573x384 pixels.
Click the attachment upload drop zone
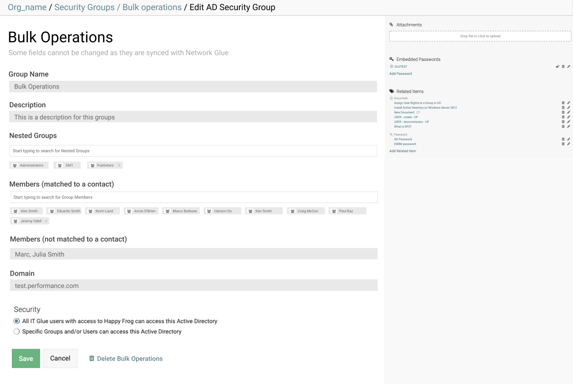pos(480,36)
